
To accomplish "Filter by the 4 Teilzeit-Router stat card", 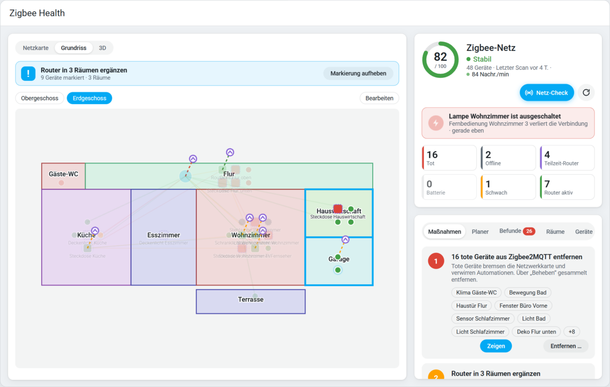I will tap(567, 158).
